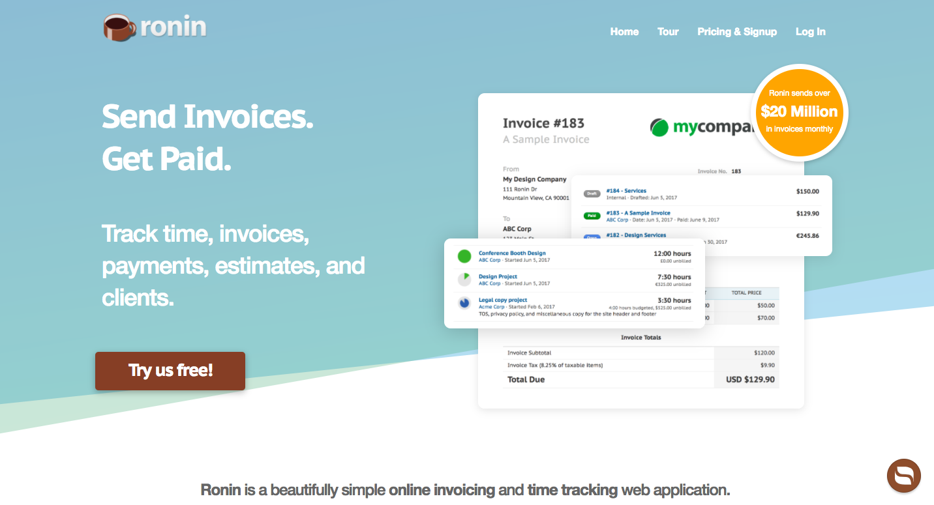The image size is (934, 505).
Task: Click the Acme Corp client link
Action: tap(492, 307)
